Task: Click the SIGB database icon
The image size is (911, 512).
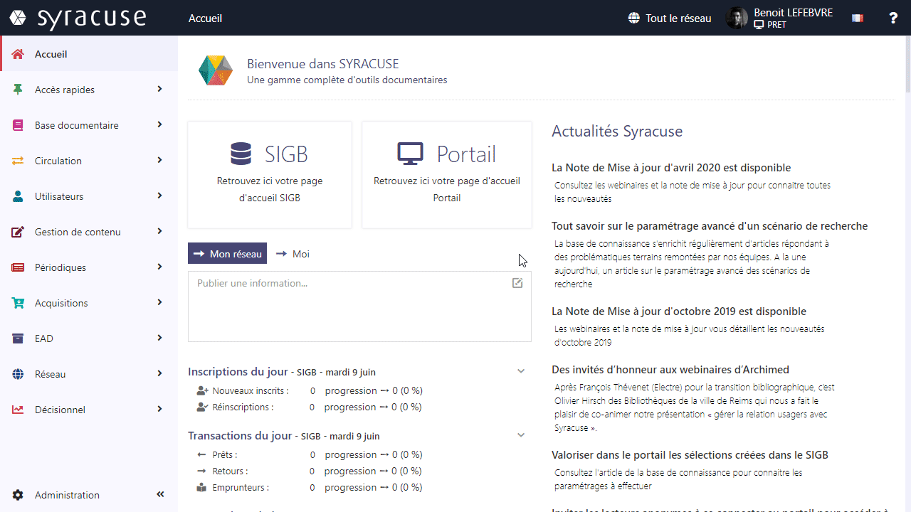Action: pos(241,154)
